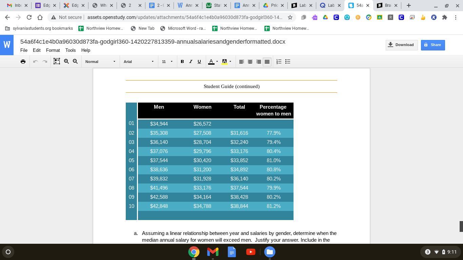Image resolution: width=463 pixels, height=260 pixels.
Task: Toggle underline formatting
Action: point(199,62)
